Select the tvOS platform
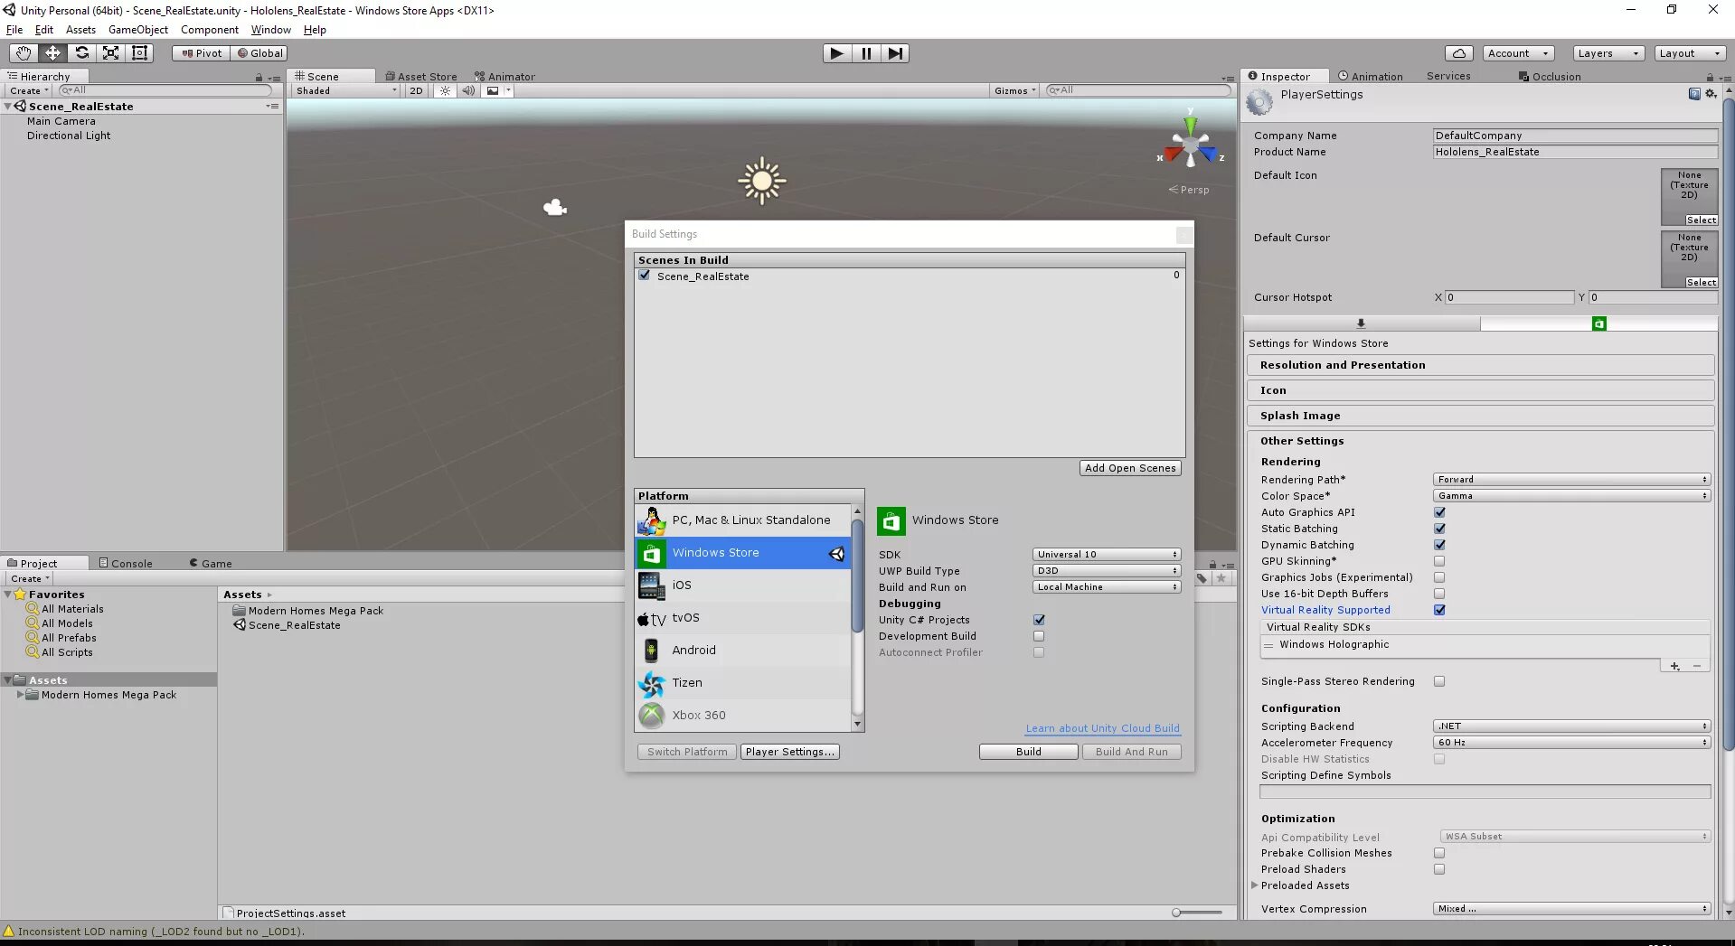The image size is (1735, 946). (742, 618)
